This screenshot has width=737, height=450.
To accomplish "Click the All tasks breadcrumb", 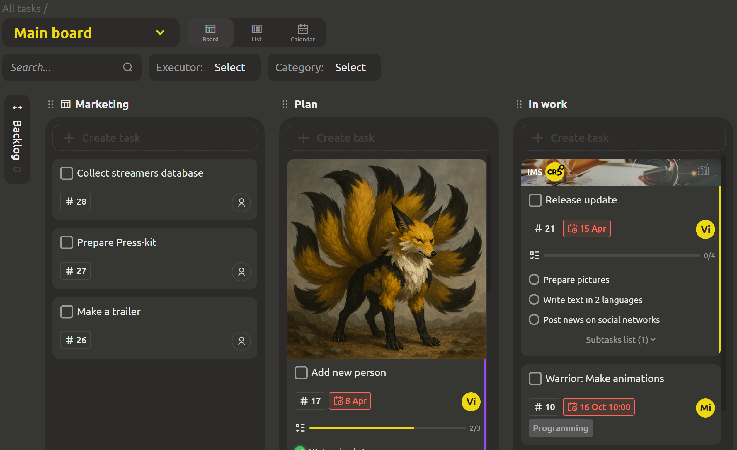I will point(21,8).
